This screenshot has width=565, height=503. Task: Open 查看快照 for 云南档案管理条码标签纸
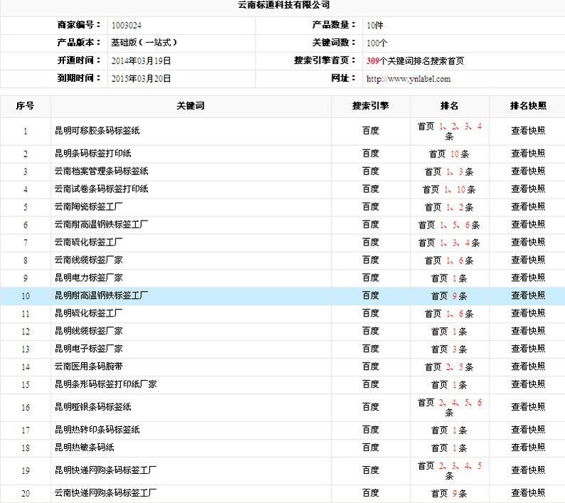tap(528, 171)
